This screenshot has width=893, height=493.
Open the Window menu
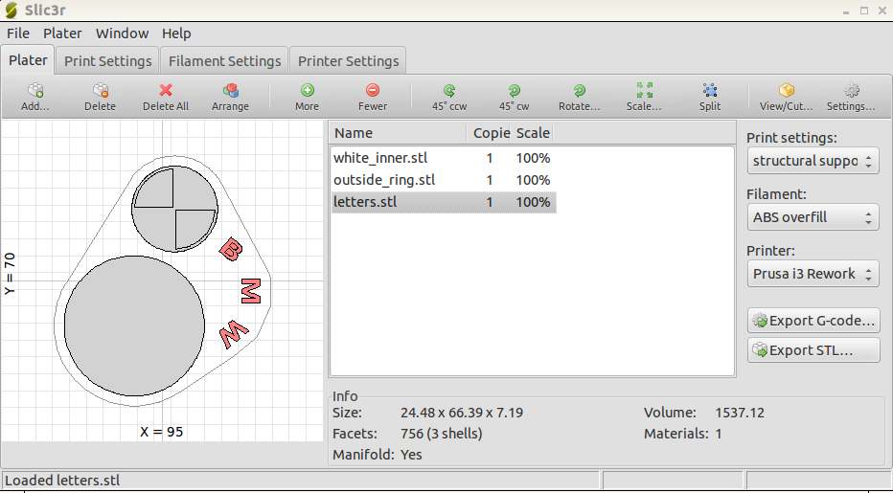[x=122, y=34]
